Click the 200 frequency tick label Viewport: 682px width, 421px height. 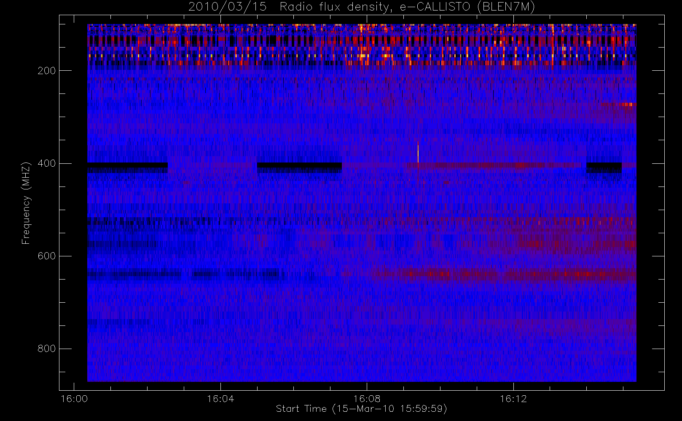click(46, 71)
